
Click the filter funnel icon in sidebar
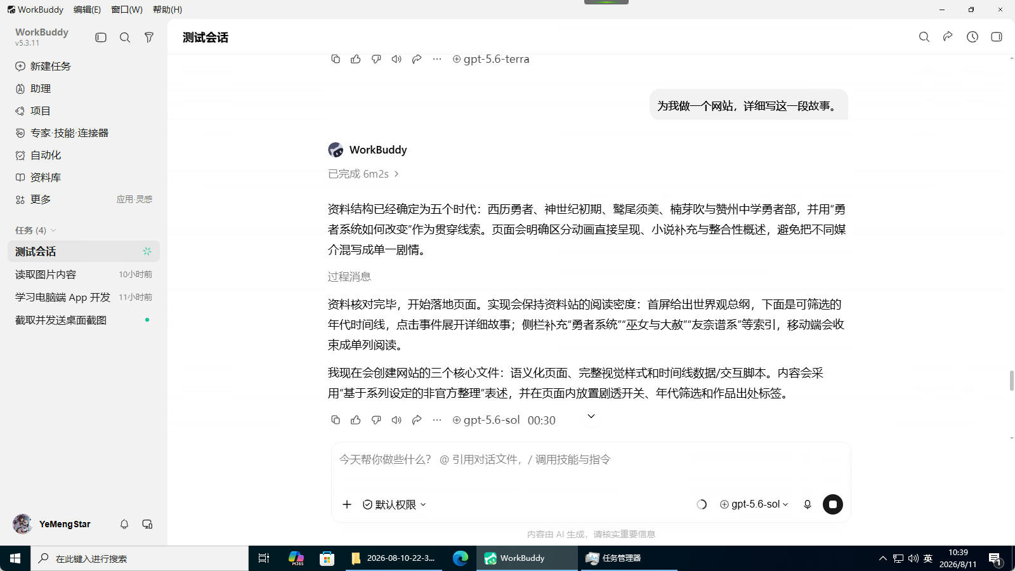point(149,37)
